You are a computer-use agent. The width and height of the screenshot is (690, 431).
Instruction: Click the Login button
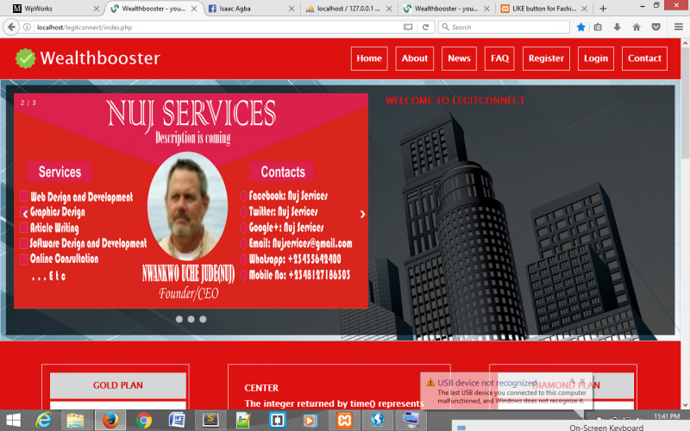596,59
